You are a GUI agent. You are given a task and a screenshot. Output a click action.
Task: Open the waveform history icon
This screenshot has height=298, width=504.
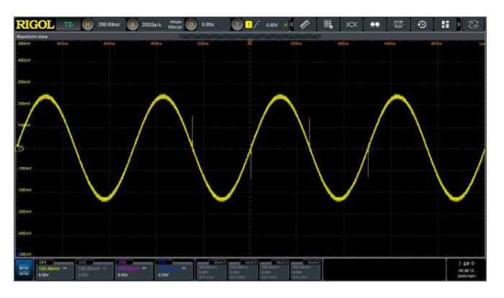422,24
